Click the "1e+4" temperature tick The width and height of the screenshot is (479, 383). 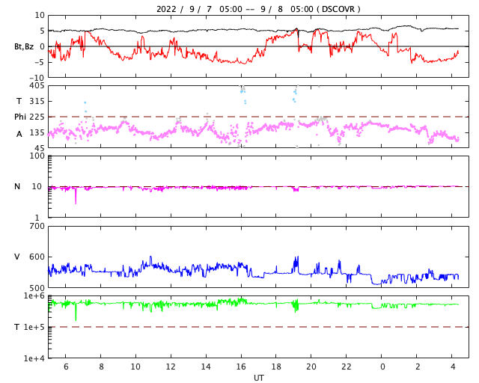click(x=34, y=358)
